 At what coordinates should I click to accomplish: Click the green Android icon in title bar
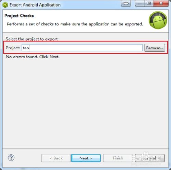pos(5,5)
